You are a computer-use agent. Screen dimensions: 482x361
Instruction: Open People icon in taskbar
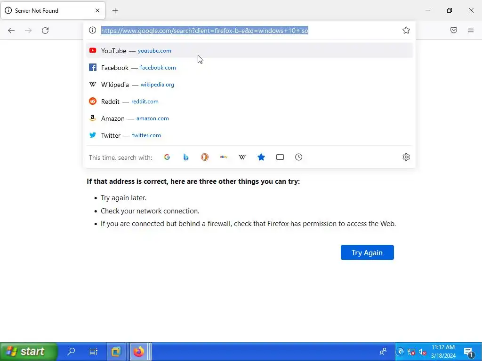click(x=383, y=352)
